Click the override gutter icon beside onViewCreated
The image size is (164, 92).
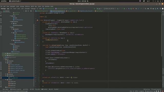38,45
